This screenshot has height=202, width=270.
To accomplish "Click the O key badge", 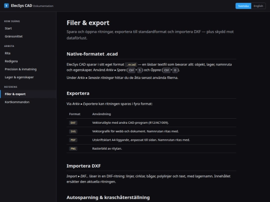I will pyautogui.click(x=175, y=70).
